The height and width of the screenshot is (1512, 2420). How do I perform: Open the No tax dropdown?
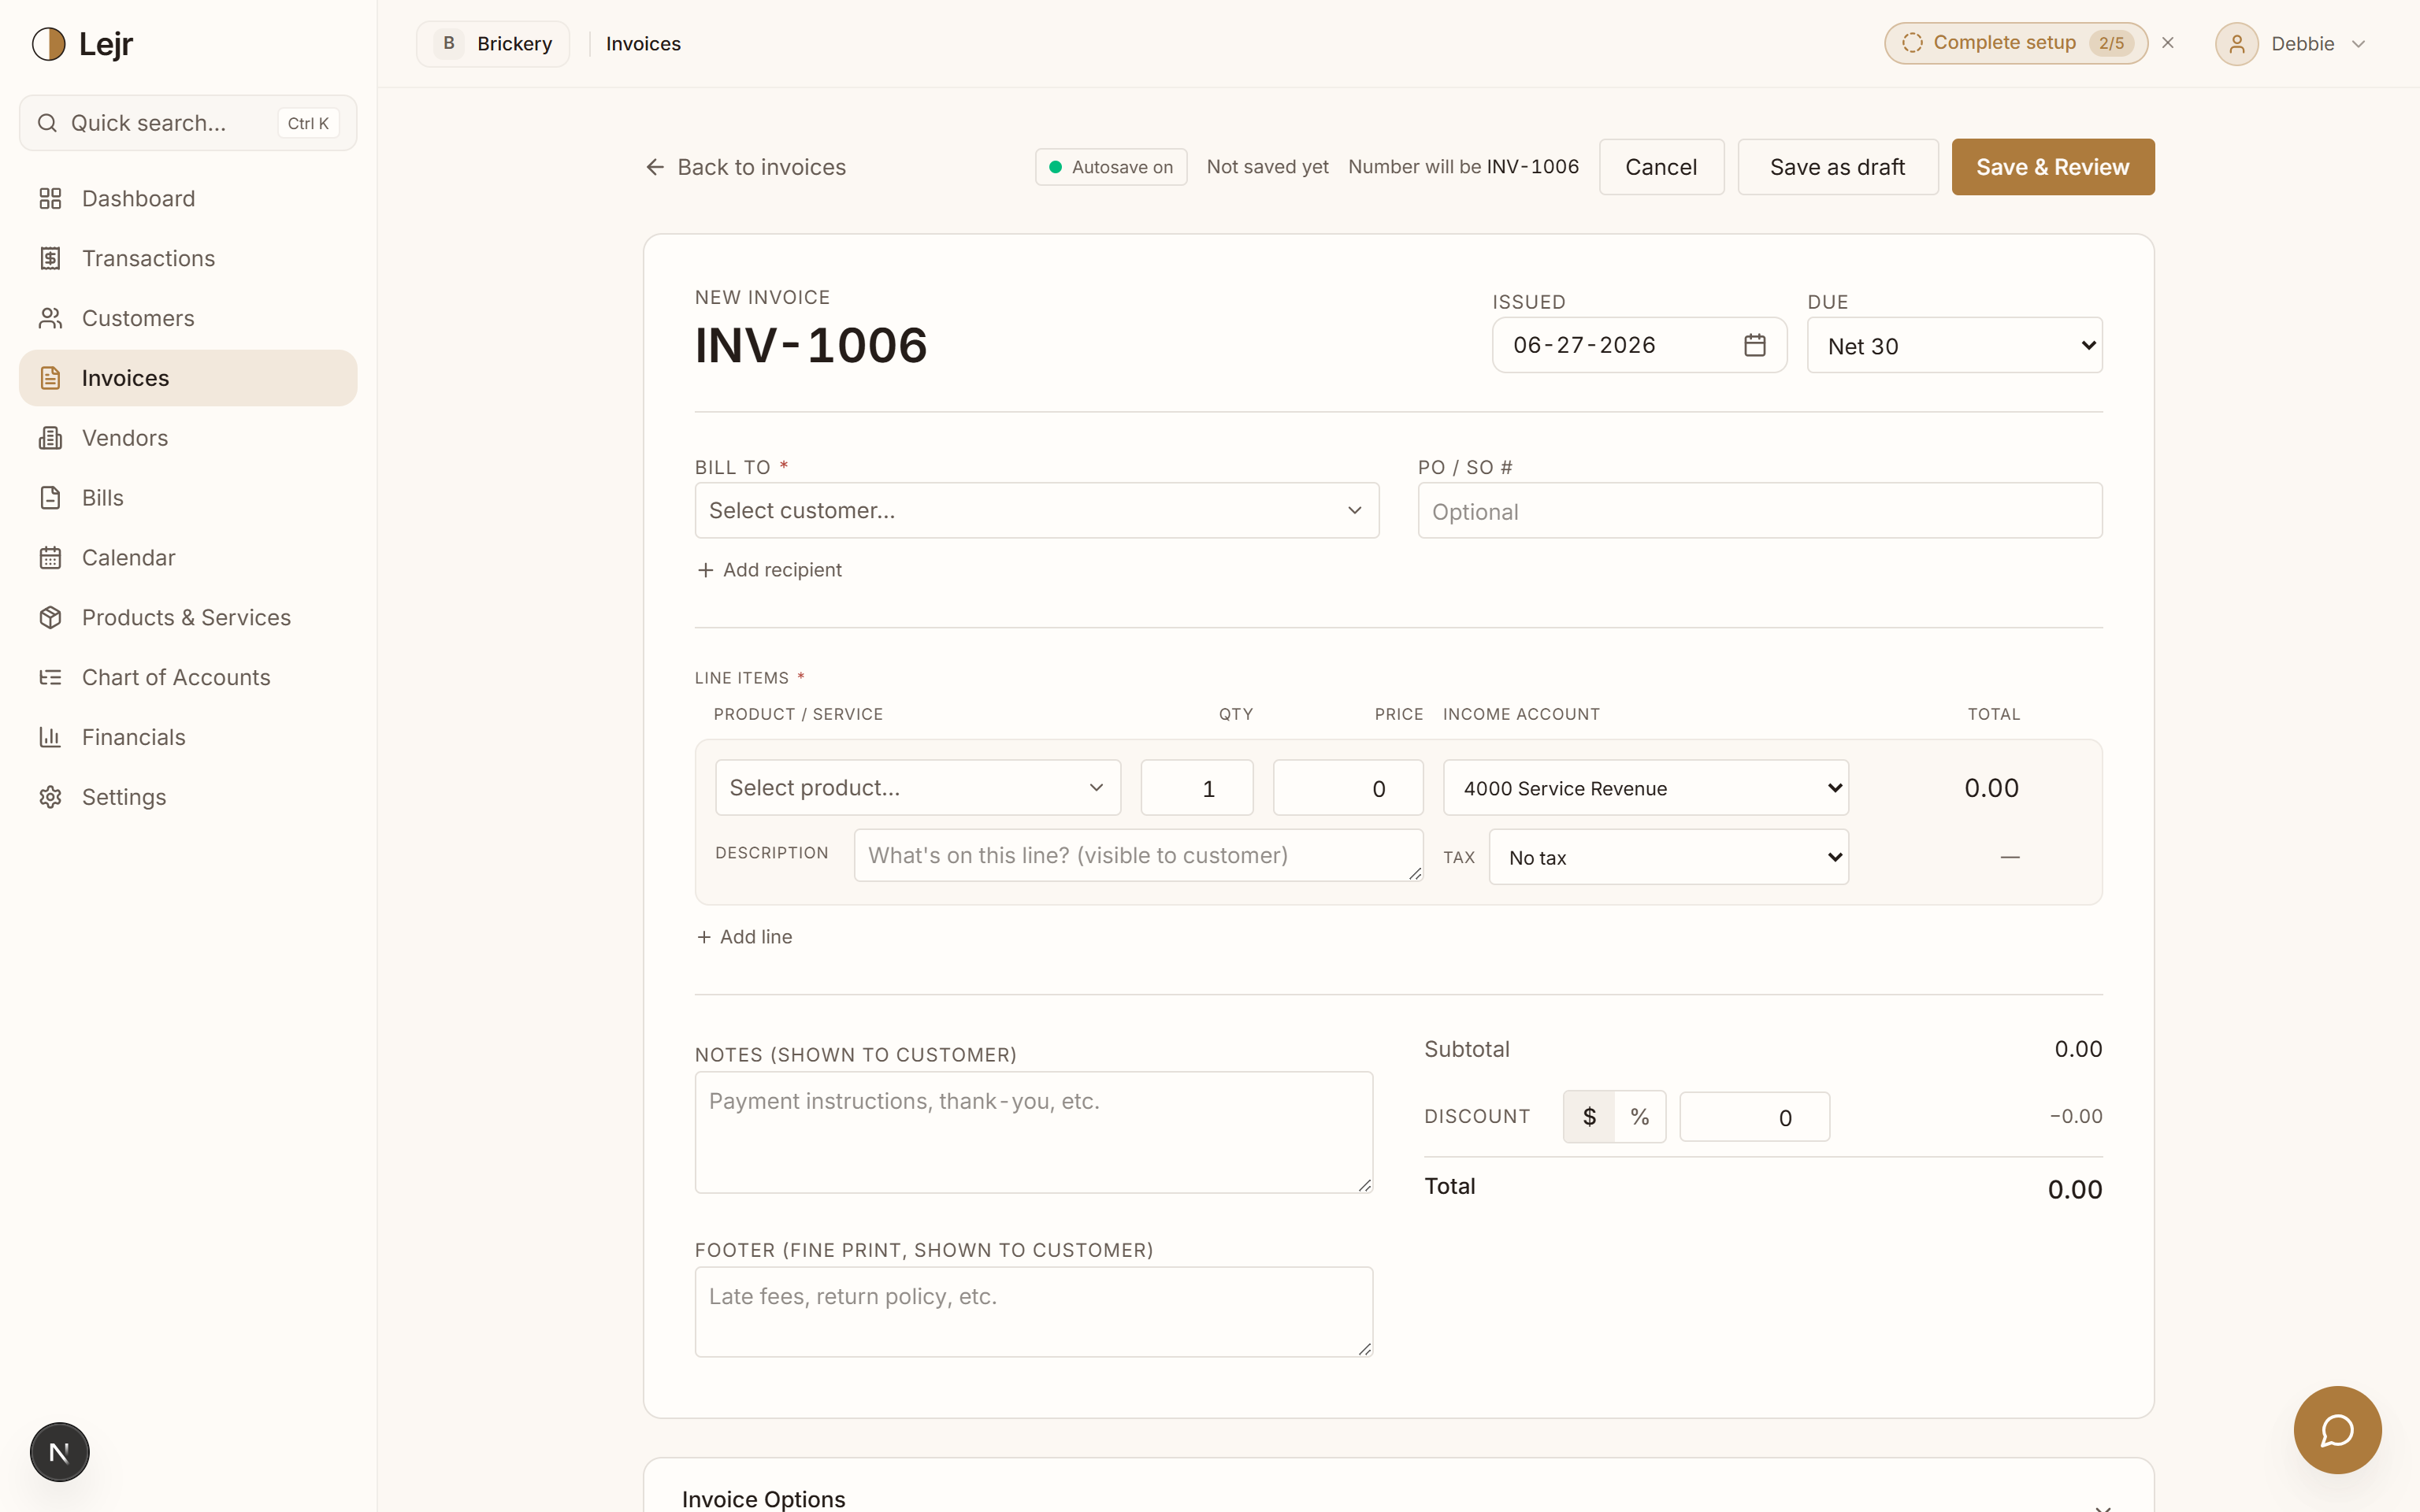(1669, 857)
